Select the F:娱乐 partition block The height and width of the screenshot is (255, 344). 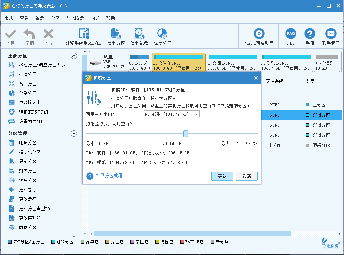286,62
